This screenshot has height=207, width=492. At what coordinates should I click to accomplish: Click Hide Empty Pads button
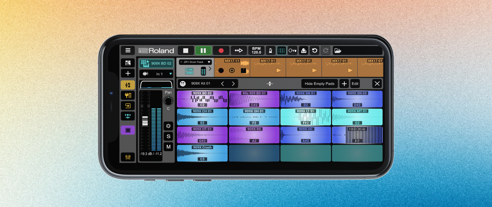coord(319,84)
